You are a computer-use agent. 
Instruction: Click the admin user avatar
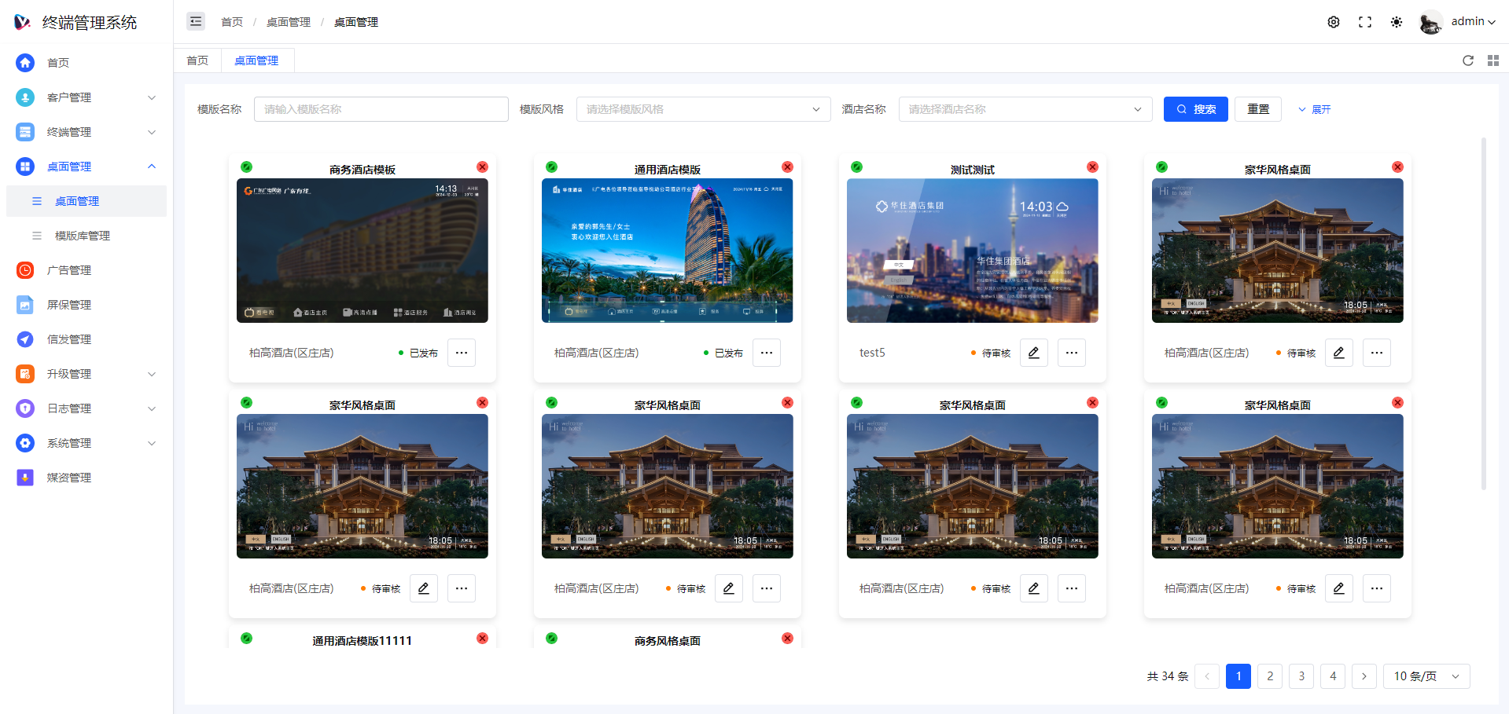click(x=1430, y=22)
